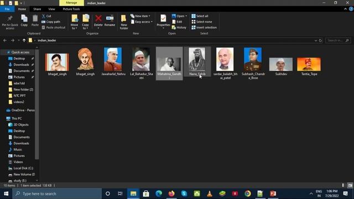Go up one folder level
Screen dimensions: 354x199
(x=24, y=40)
